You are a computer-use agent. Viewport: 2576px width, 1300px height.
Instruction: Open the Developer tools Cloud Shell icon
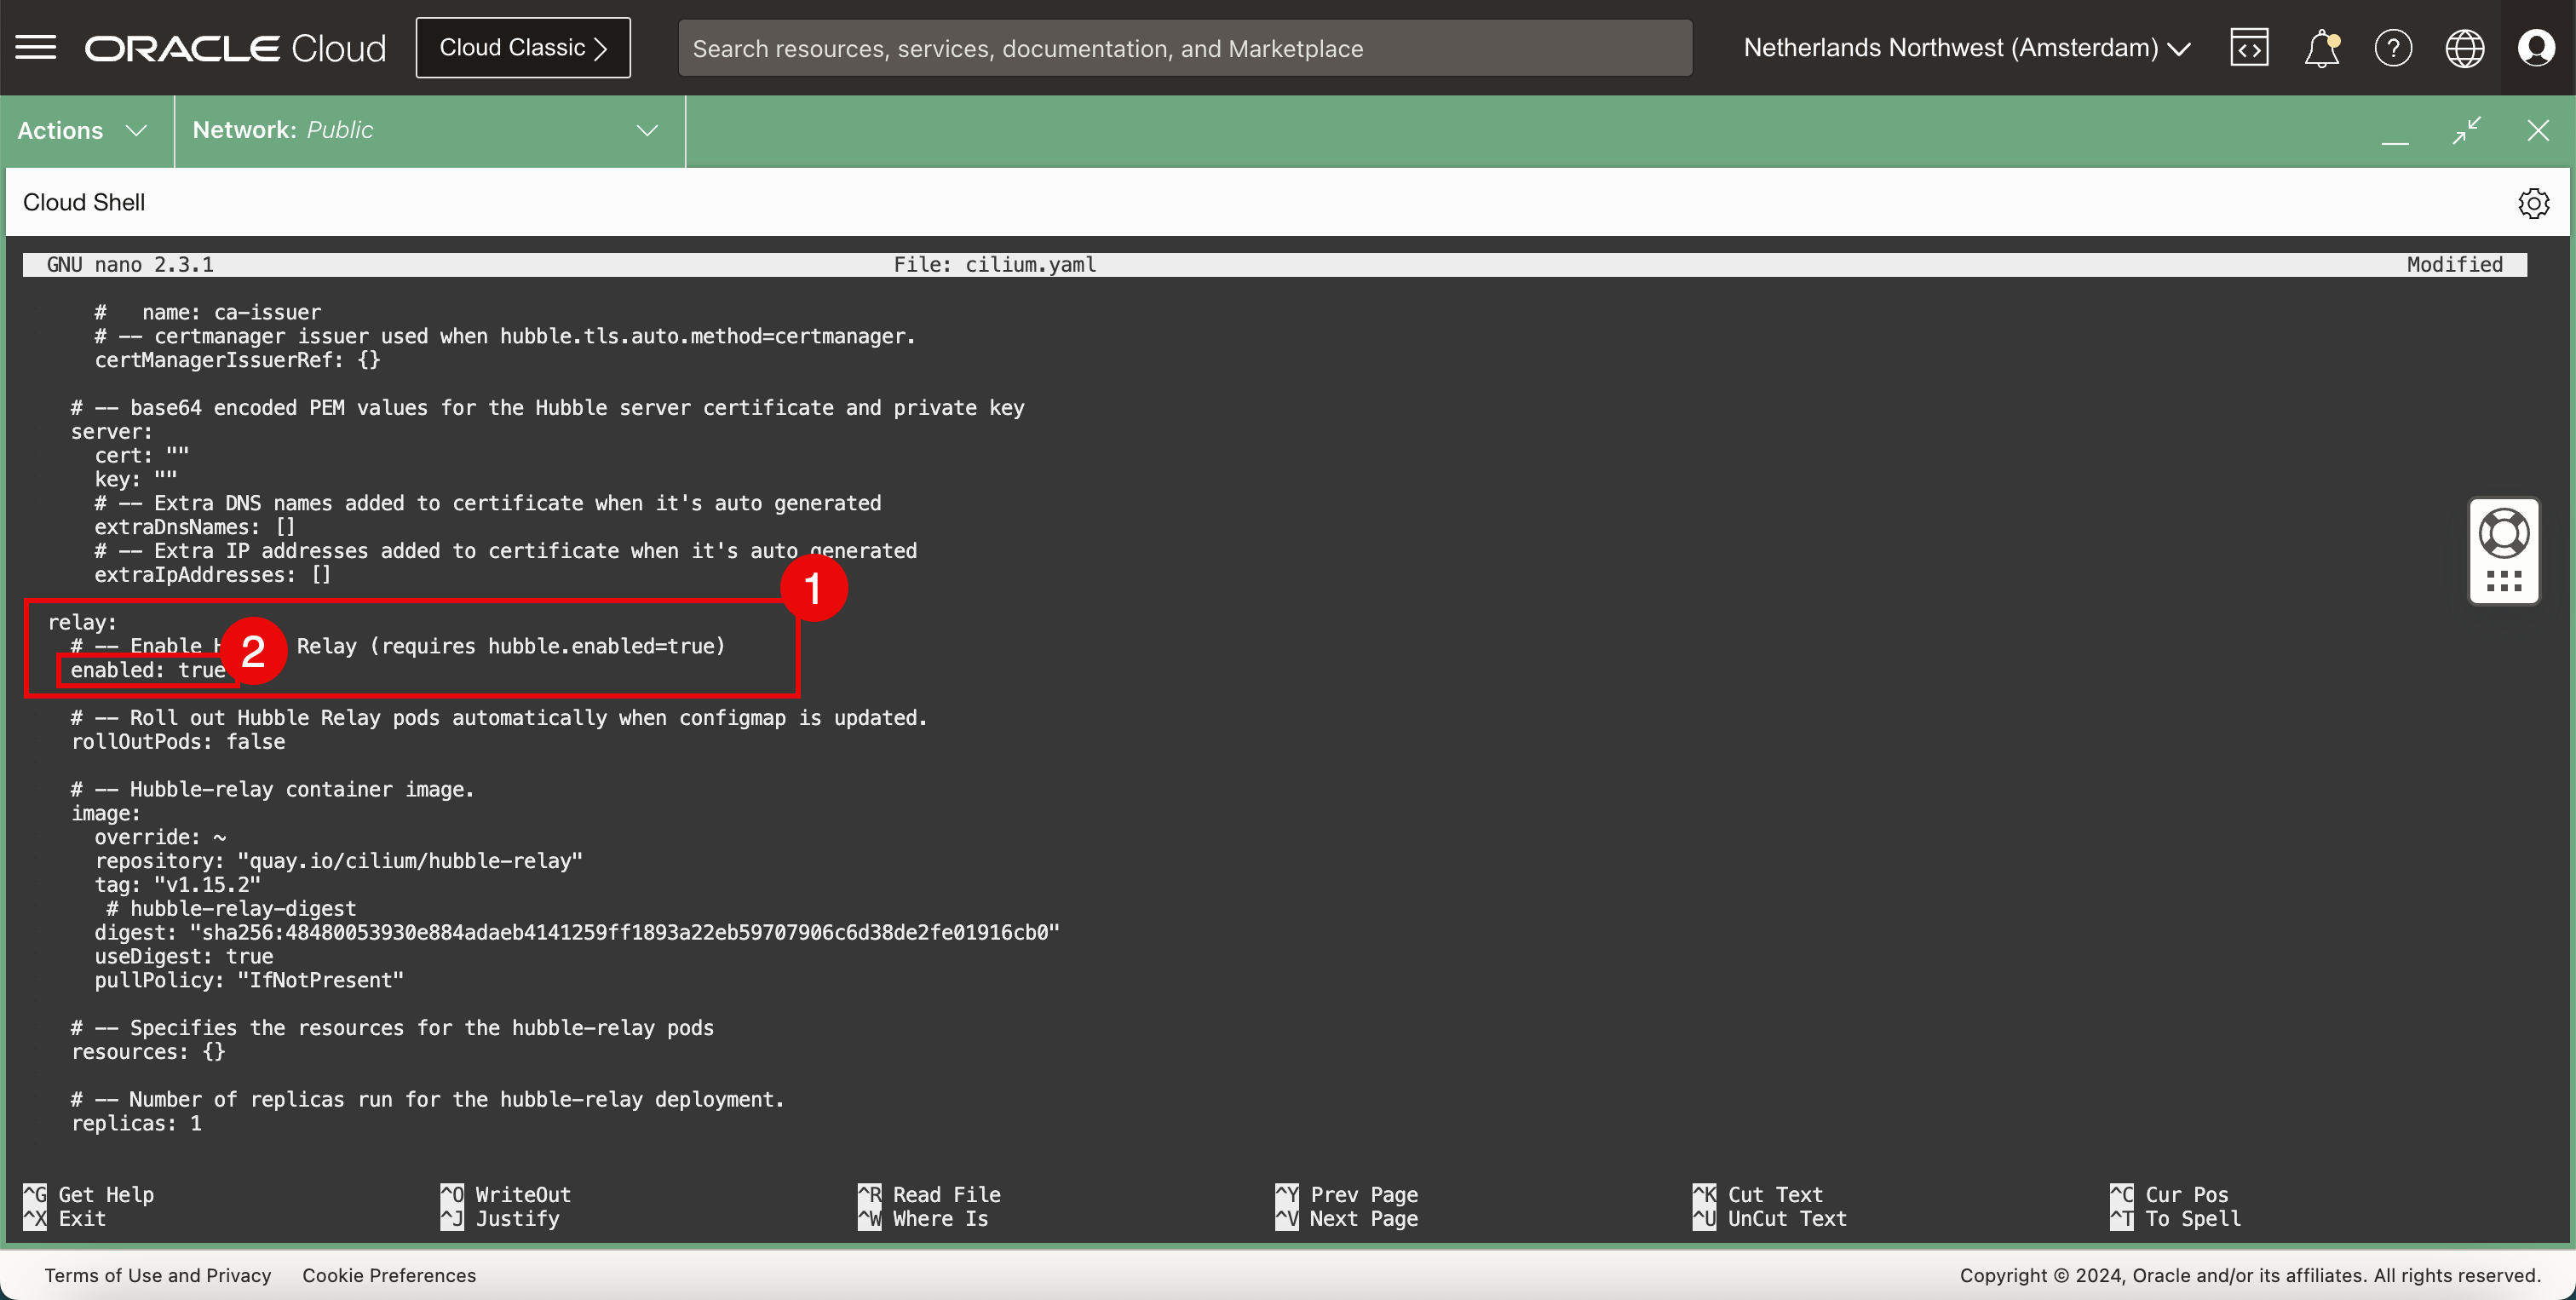click(x=2249, y=48)
